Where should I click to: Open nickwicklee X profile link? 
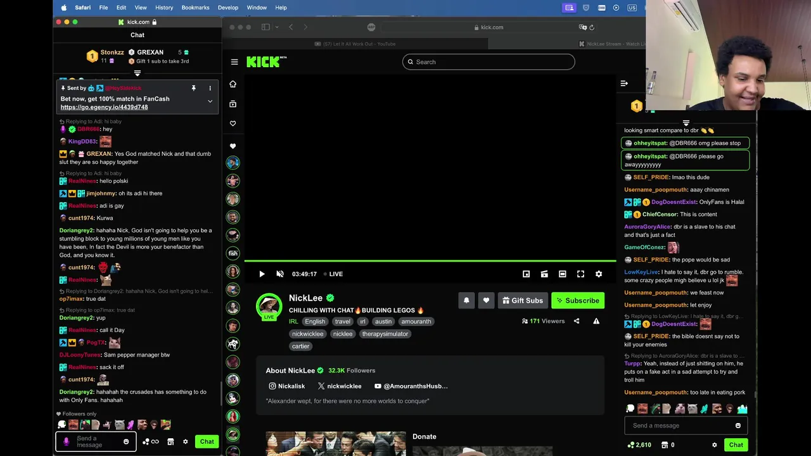coord(340,386)
